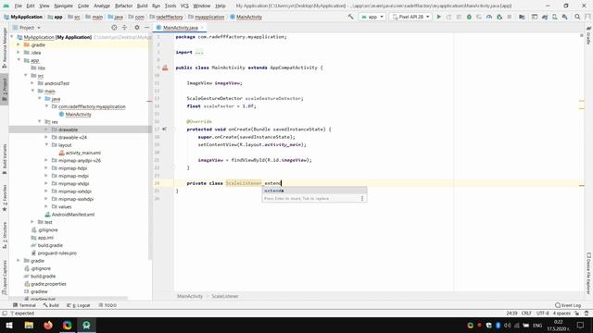The height and width of the screenshot is (333, 593).
Task: Click the more options dots in completion popup
Action: (x=362, y=198)
